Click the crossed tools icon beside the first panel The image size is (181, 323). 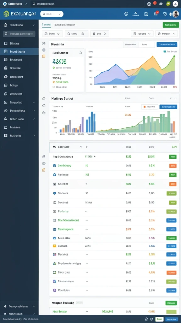(x=44, y=43)
